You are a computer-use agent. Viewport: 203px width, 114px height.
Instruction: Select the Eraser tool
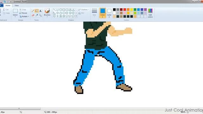(33, 15)
